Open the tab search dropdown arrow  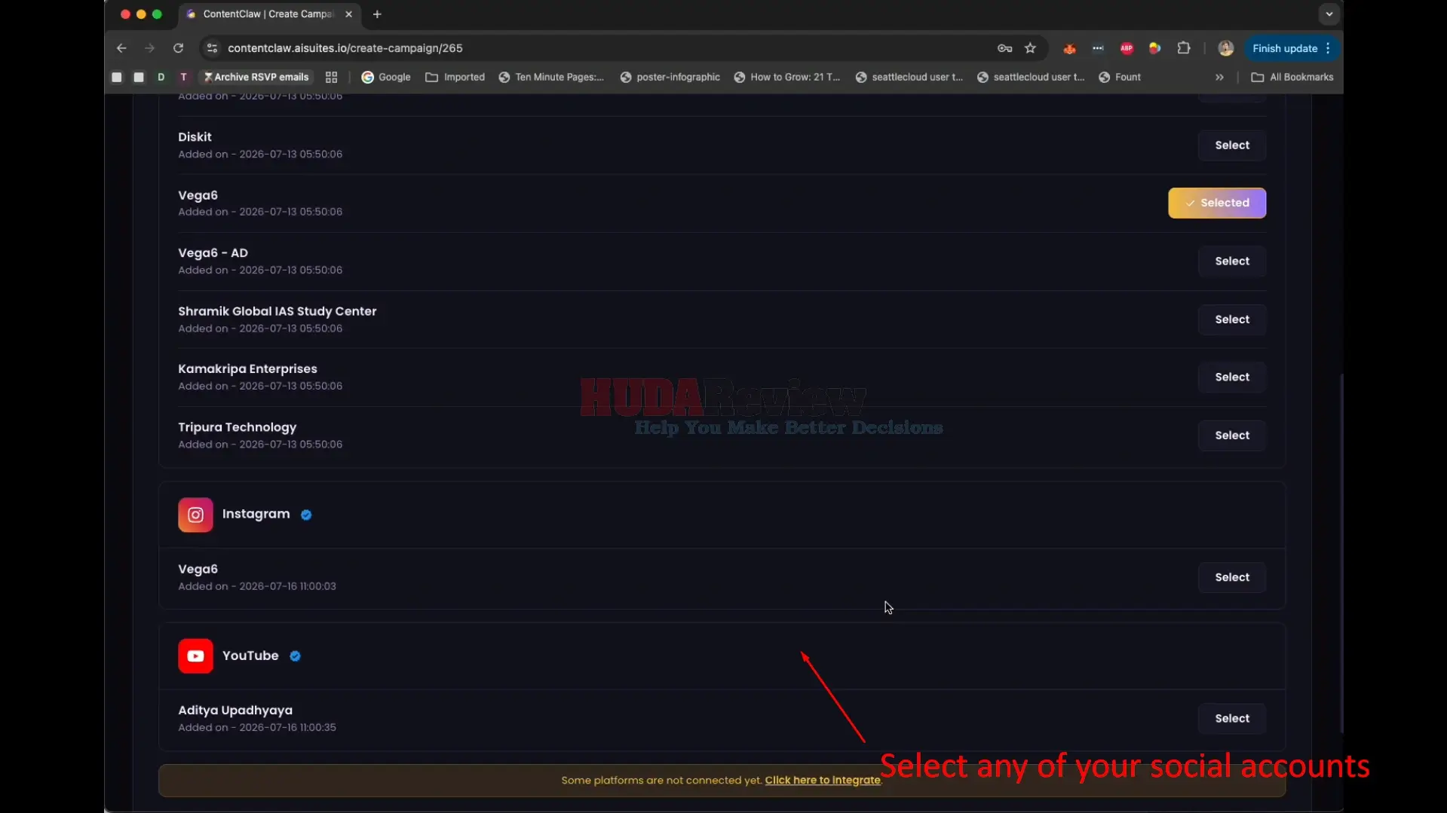tap(1329, 14)
